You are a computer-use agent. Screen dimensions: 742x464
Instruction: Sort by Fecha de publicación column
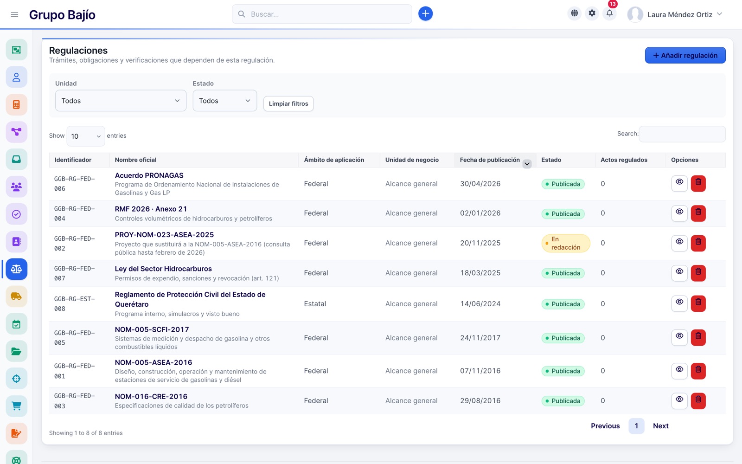[495, 160]
